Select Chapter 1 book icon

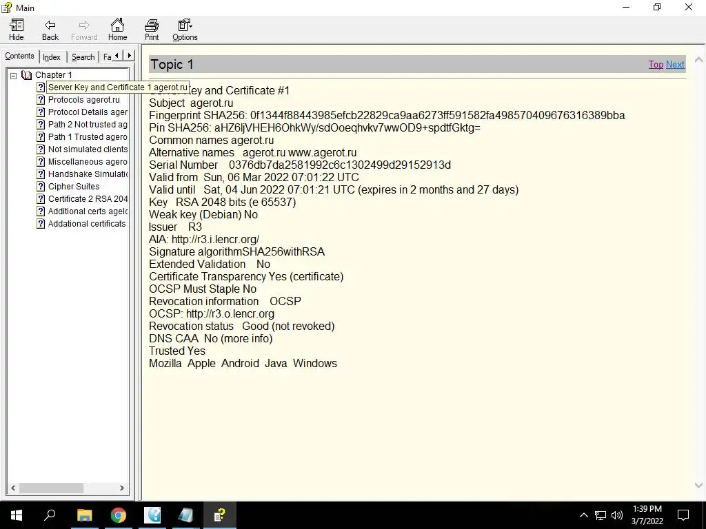[27, 74]
